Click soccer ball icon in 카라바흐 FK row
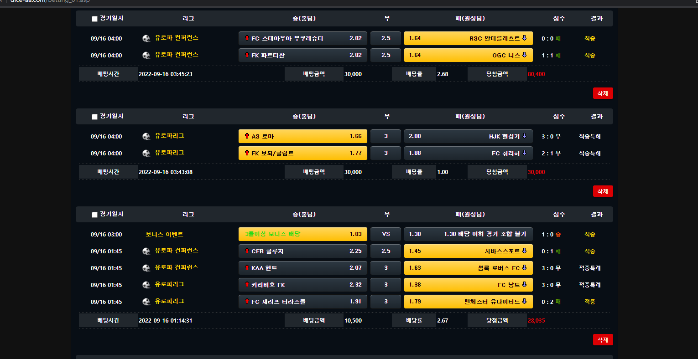 pyautogui.click(x=146, y=285)
